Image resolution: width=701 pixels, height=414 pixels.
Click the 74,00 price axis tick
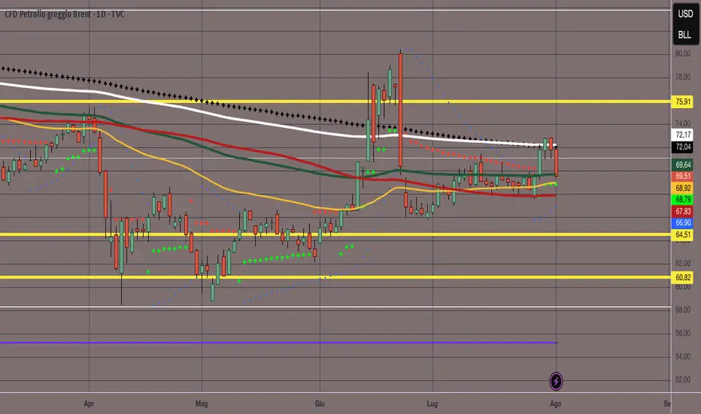coord(683,123)
